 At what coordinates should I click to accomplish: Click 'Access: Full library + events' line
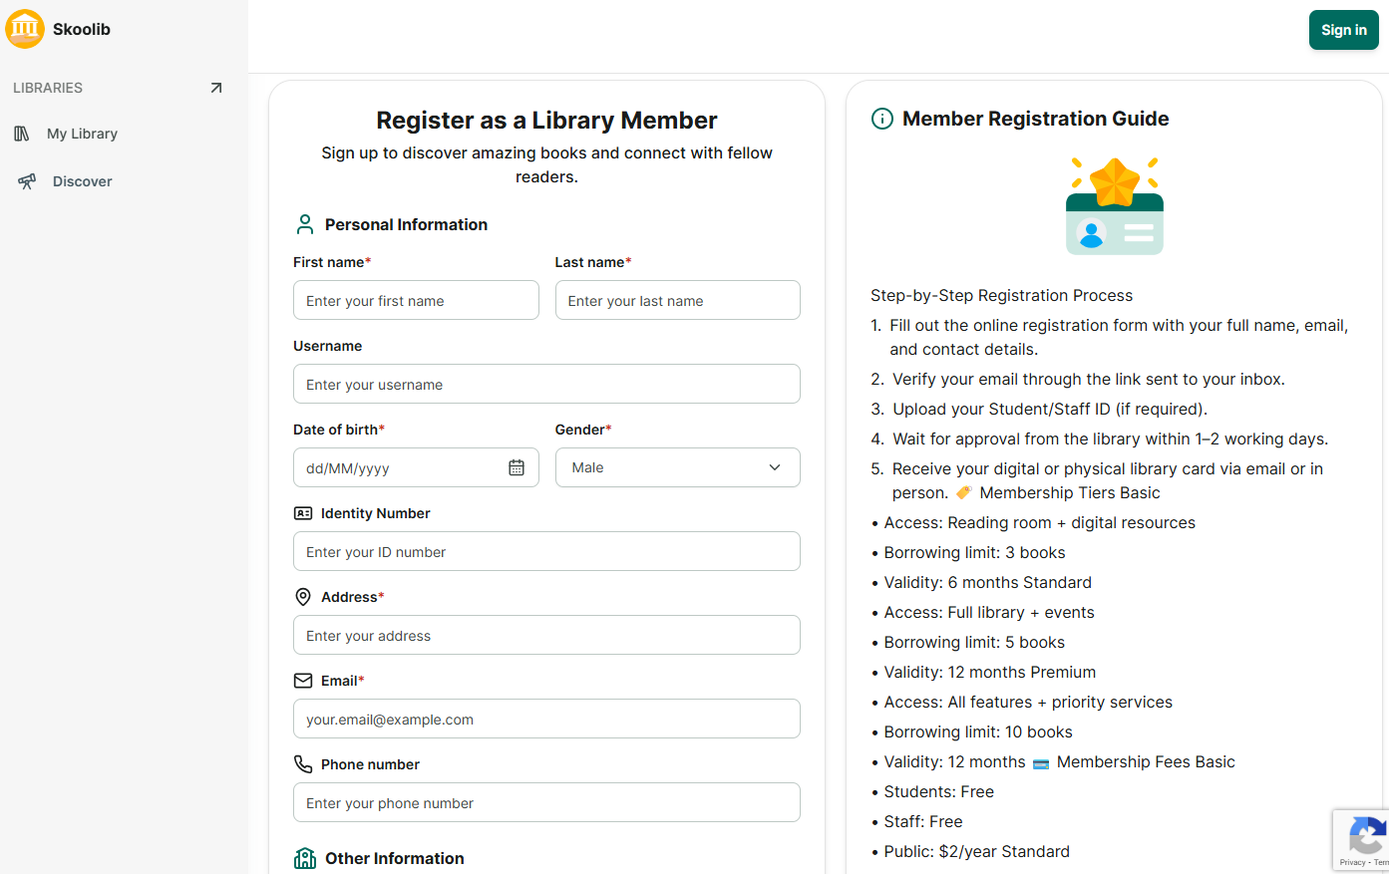[989, 612]
